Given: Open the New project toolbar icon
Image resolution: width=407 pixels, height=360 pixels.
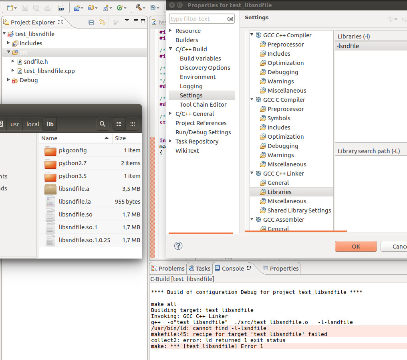Looking at the screenshot, I should (10, 7).
